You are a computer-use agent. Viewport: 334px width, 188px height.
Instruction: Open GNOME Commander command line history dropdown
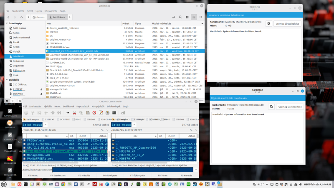coord(196,170)
